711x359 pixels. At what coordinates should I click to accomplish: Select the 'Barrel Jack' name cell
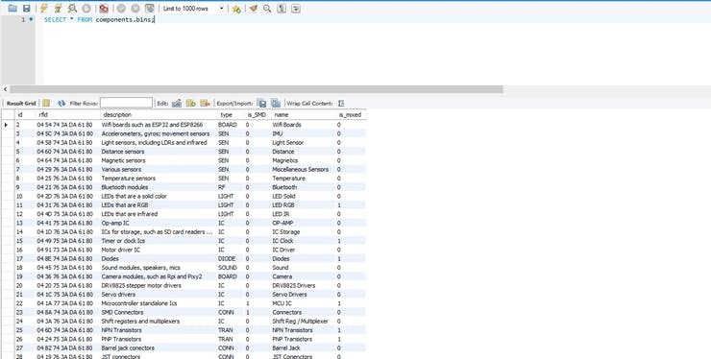[304, 348]
